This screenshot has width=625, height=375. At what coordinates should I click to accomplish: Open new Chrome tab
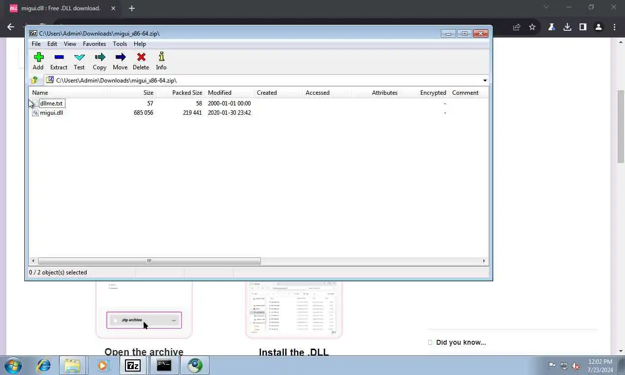(131, 8)
